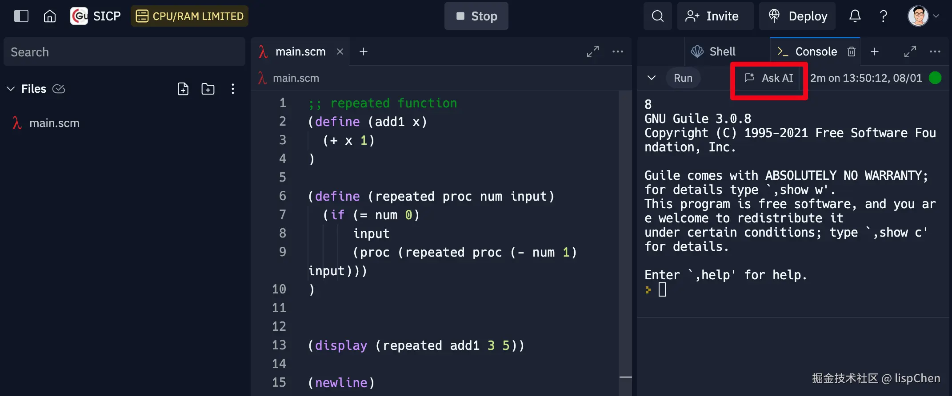Viewport: 952px width, 396px height.
Task: Create a new folder in Files
Action: 208,89
